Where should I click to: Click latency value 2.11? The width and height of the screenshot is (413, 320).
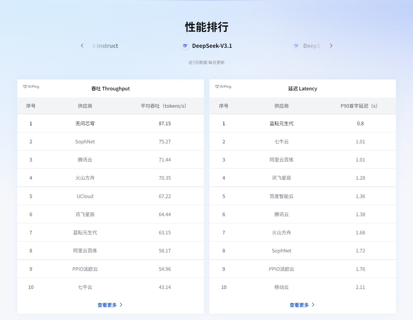pyautogui.click(x=360, y=287)
